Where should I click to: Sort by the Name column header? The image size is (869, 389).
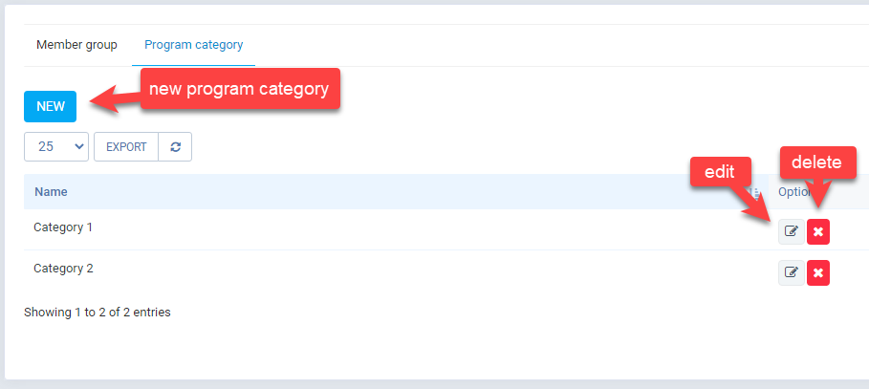tap(52, 192)
